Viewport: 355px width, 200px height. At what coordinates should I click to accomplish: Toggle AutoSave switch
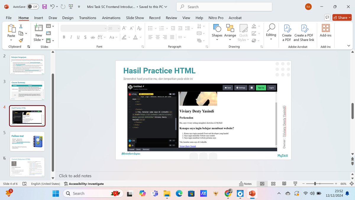tap(33, 7)
